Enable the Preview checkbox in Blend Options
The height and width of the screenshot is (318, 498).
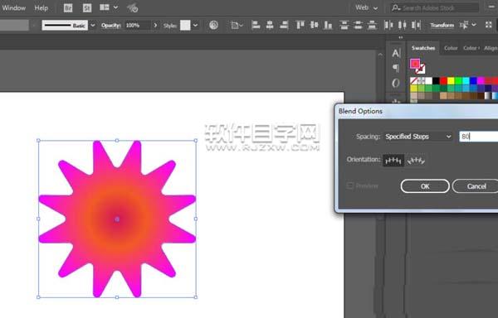coord(349,185)
